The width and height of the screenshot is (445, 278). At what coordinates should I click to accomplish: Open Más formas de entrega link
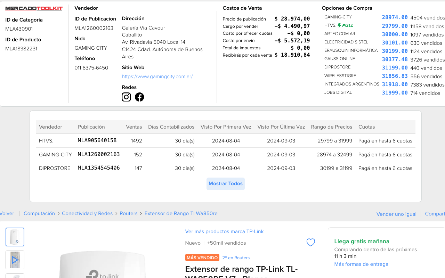point(361,264)
